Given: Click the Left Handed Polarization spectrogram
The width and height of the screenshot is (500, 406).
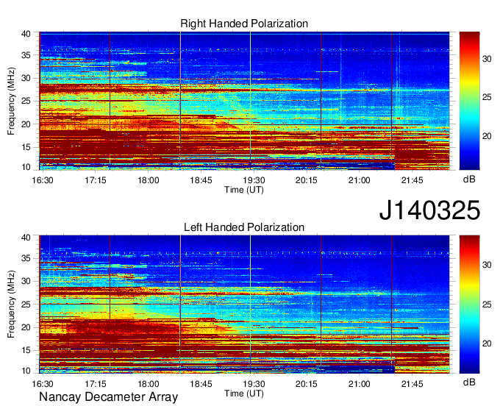Looking at the screenshot, I should 244,304.
